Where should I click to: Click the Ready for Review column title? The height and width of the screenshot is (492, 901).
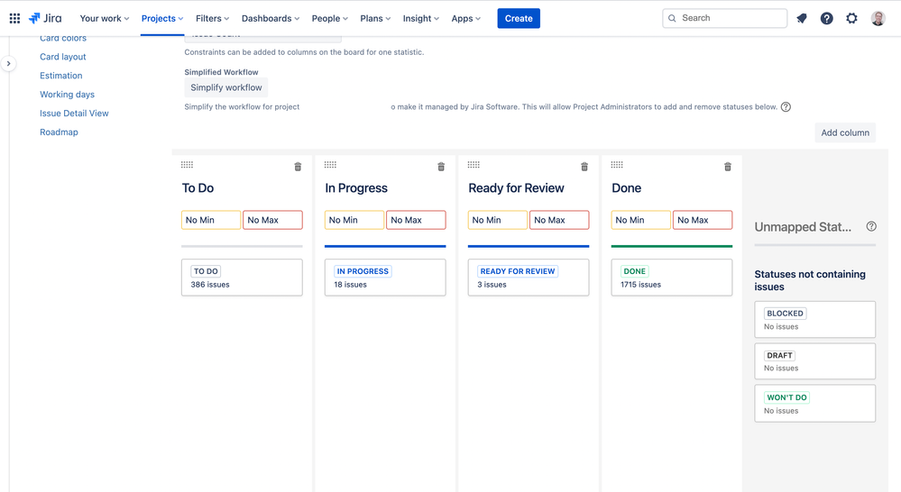pyautogui.click(x=516, y=188)
